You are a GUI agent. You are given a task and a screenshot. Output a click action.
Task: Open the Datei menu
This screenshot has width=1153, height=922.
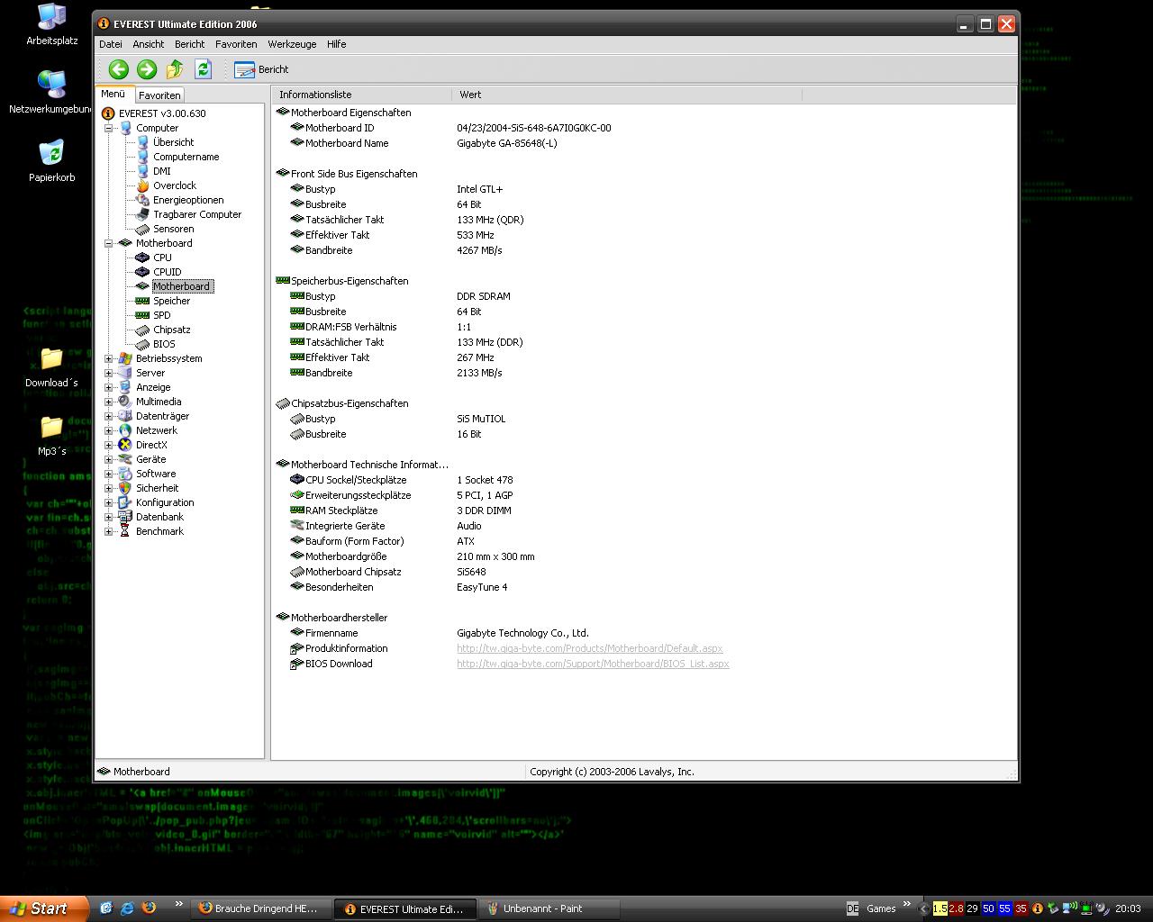click(x=111, y=44)
